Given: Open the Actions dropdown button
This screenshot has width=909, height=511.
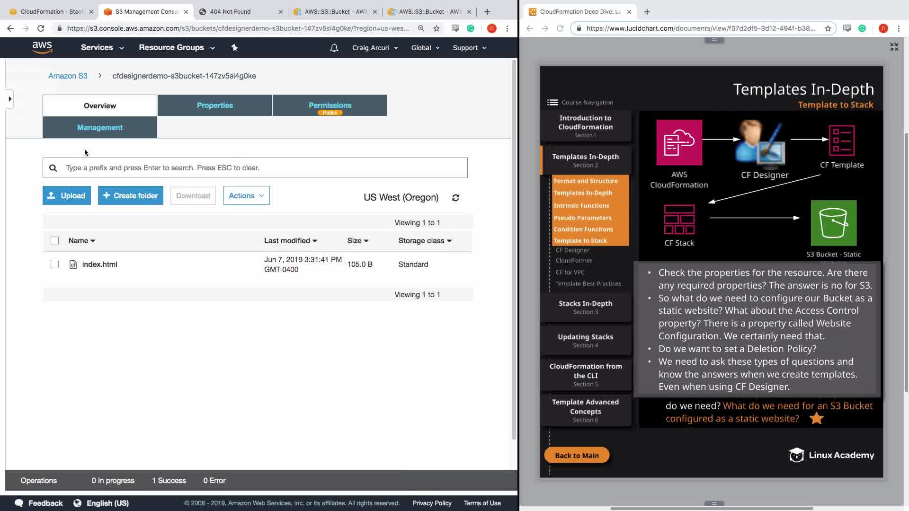Looking at the screenshot, I should click(x=246, y=195).
